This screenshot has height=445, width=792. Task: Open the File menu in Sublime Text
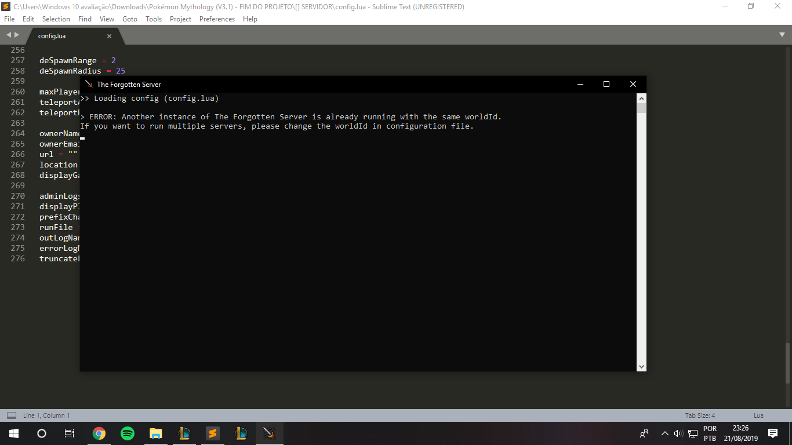point(9,19)
